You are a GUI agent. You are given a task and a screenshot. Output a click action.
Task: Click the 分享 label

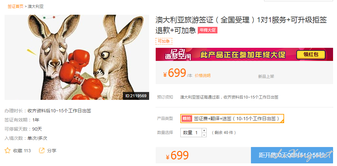click(x=52, y=151)
